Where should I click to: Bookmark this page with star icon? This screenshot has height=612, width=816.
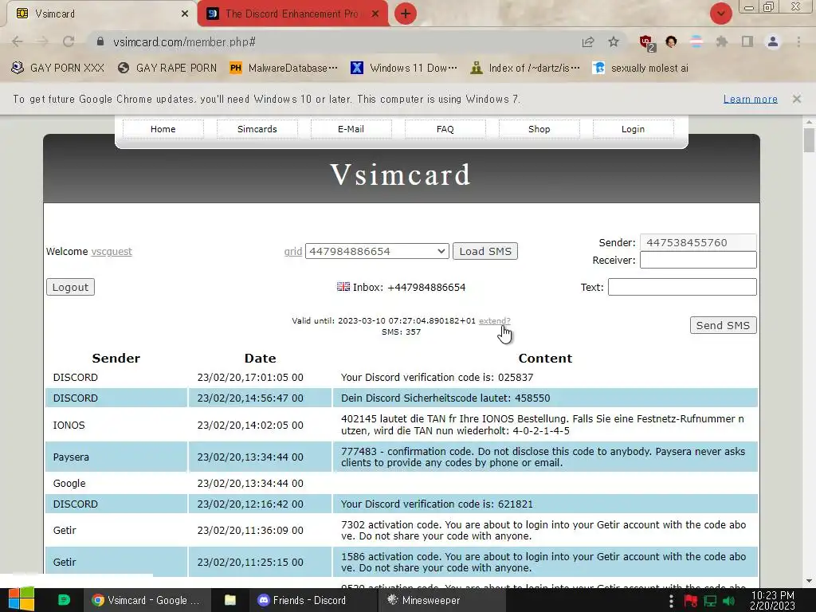pos(614,41)
